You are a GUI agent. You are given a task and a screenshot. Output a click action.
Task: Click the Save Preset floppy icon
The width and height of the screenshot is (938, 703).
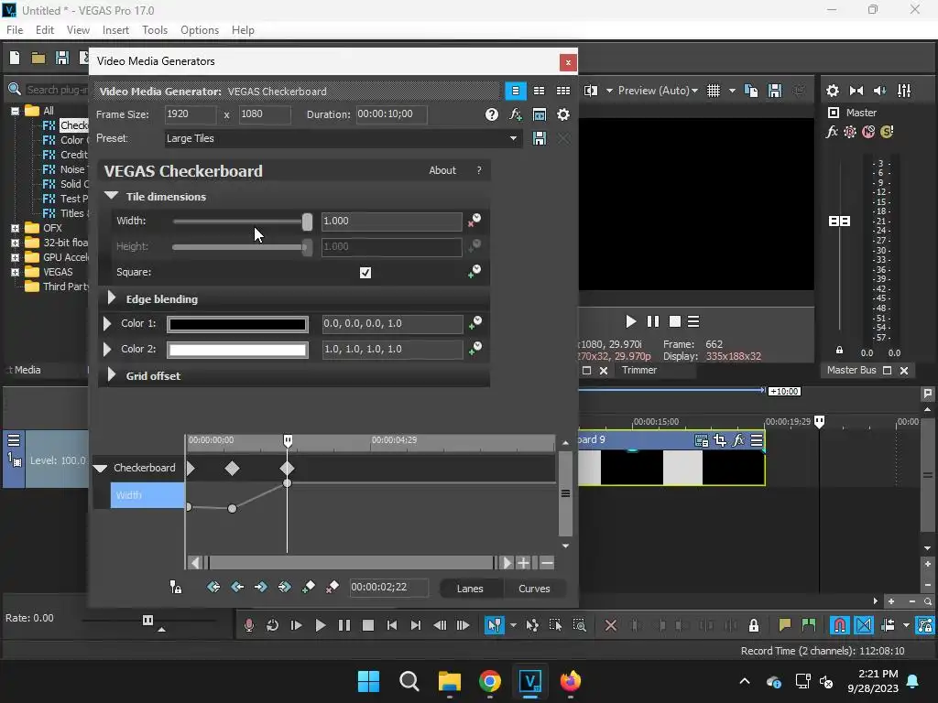tap(539, 138)
